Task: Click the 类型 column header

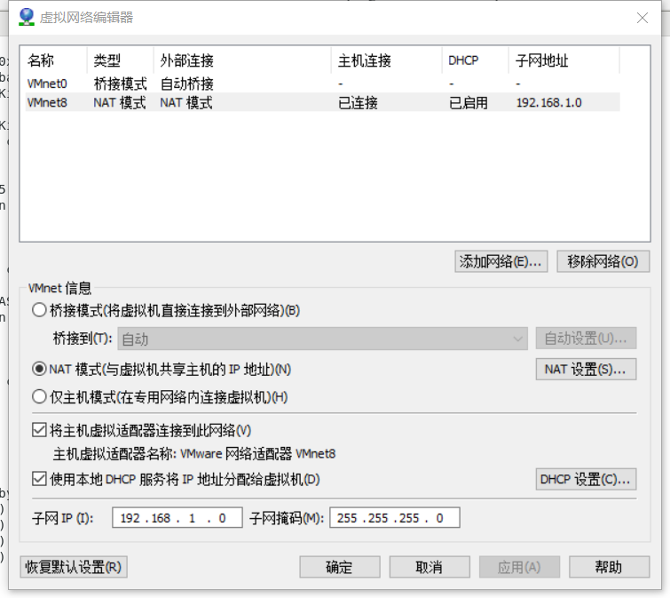Action: pos(121,60)
